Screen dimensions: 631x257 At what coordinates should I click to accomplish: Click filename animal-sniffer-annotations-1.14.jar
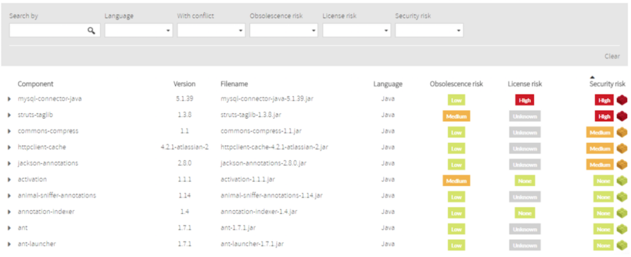pos(271,196)
